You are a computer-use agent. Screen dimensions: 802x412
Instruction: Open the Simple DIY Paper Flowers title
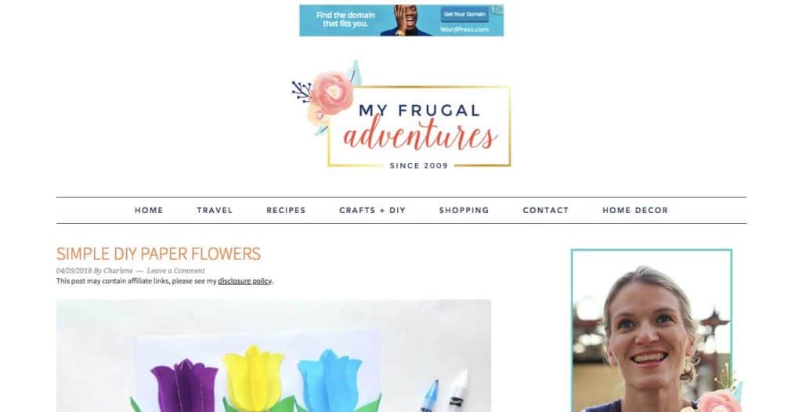point(158,254)
